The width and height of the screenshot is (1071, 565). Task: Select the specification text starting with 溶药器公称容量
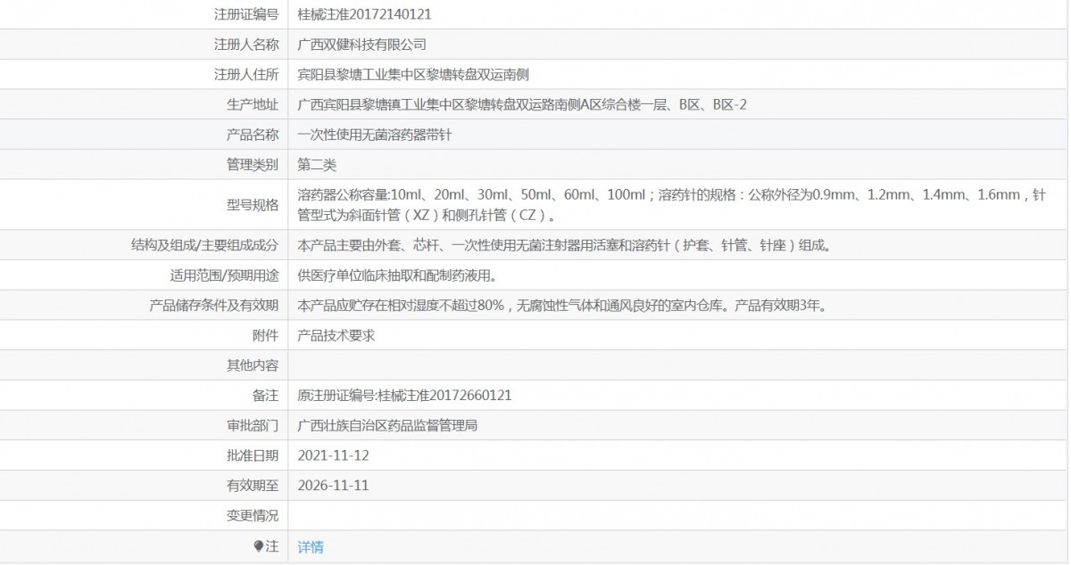(671, 205)
